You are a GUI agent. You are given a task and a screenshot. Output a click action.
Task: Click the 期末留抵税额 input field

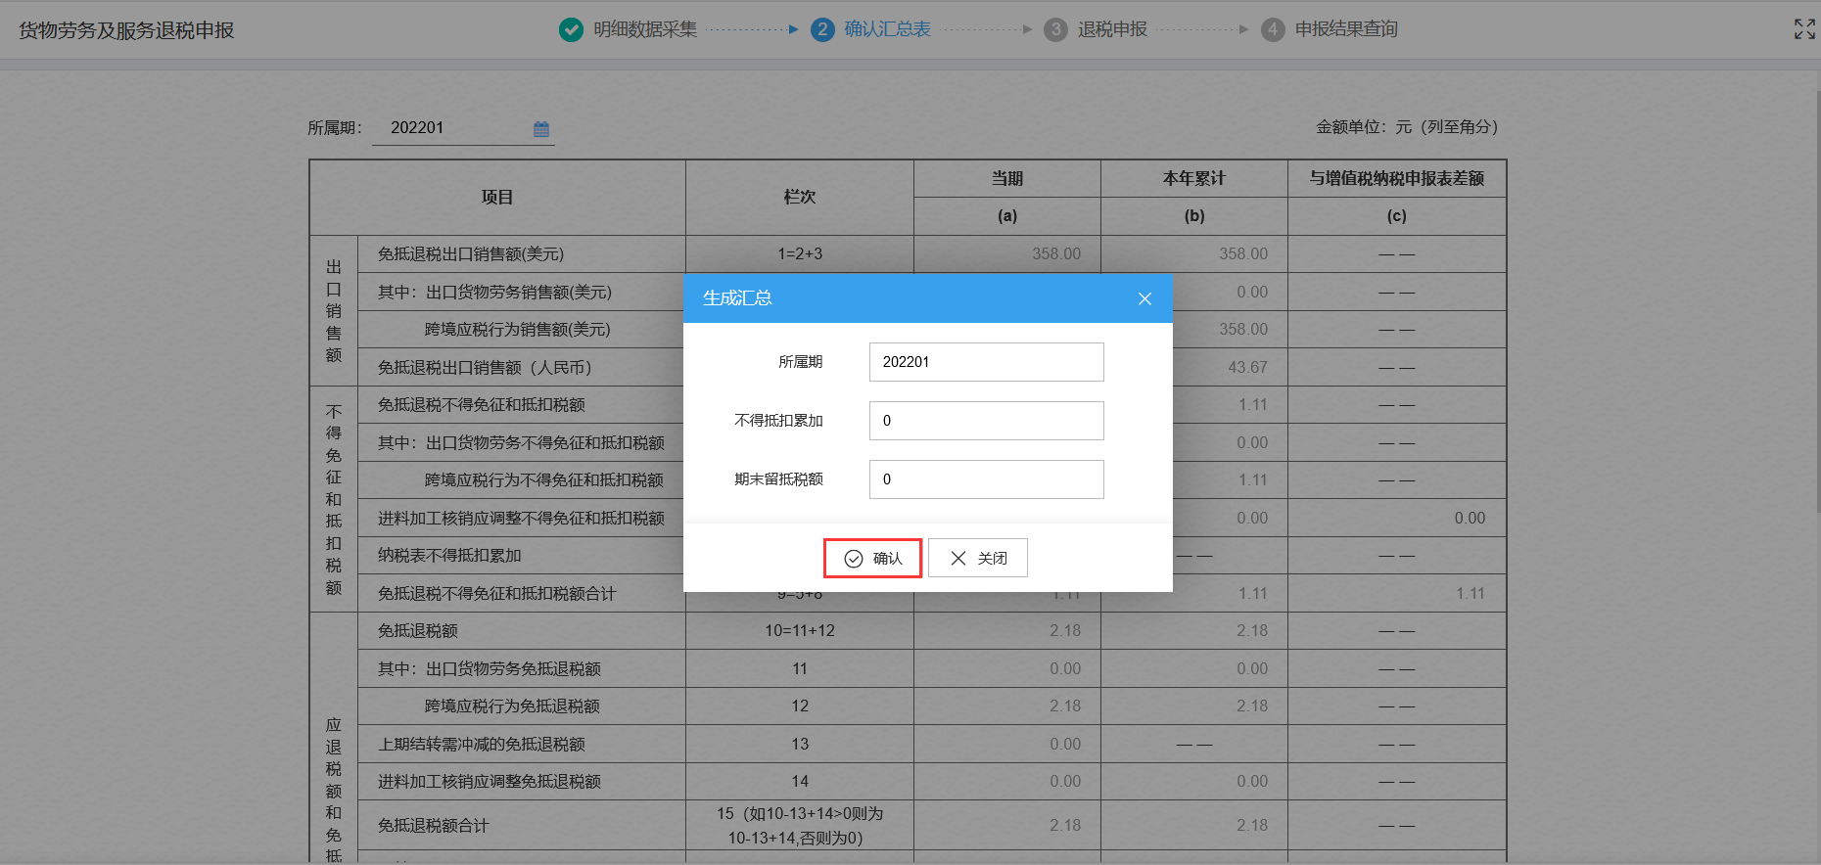(x=987, y=479)
